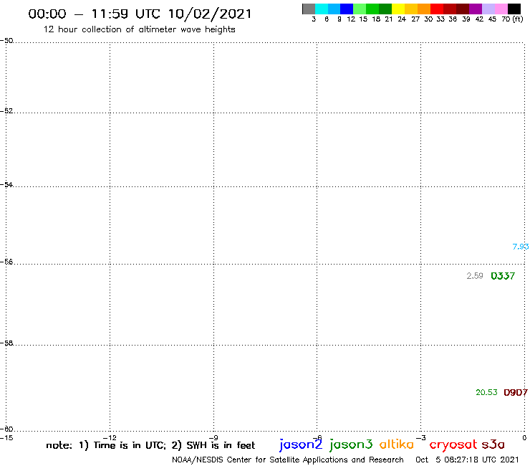Screen dimensions: 530x466
Task: Click the -52 latitude axis label
Action: tap(6, 111)
